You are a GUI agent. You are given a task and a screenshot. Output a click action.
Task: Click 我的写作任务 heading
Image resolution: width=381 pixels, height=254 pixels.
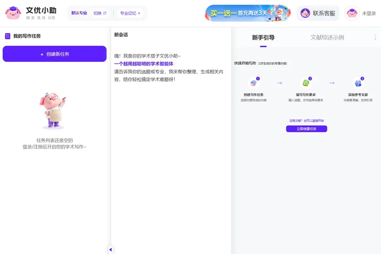(x=27, y=36)
